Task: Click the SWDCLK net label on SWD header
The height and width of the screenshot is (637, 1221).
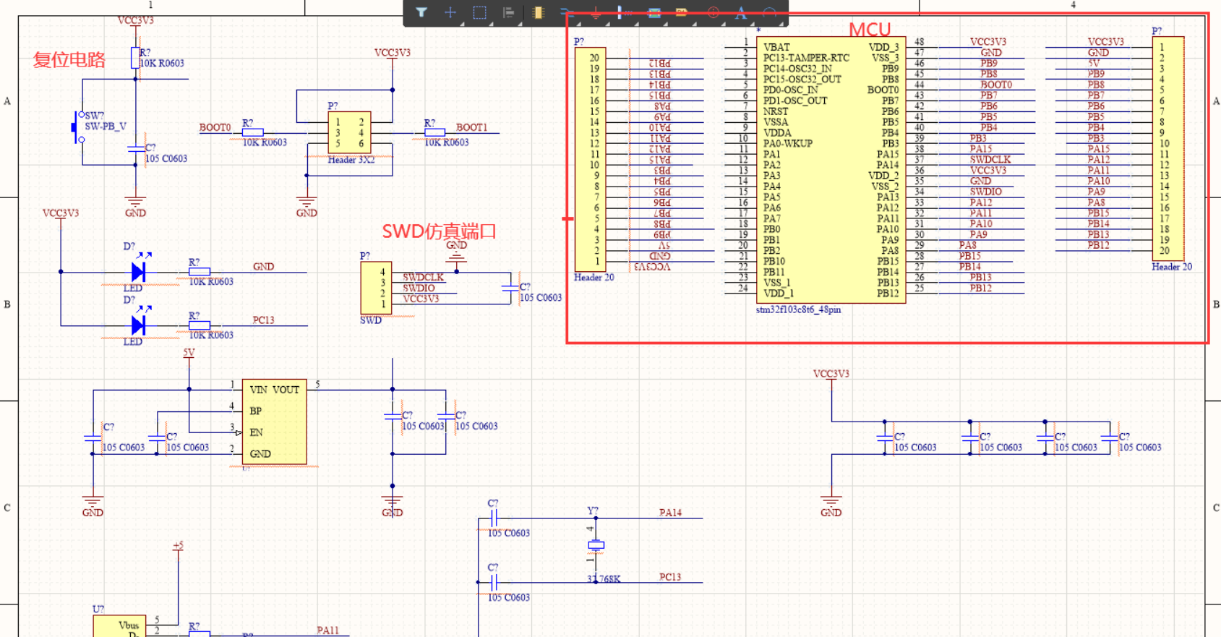Action: click(x=424, y=277)
